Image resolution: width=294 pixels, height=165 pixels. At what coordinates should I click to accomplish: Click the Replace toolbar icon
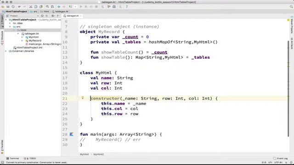click(52, 7)
